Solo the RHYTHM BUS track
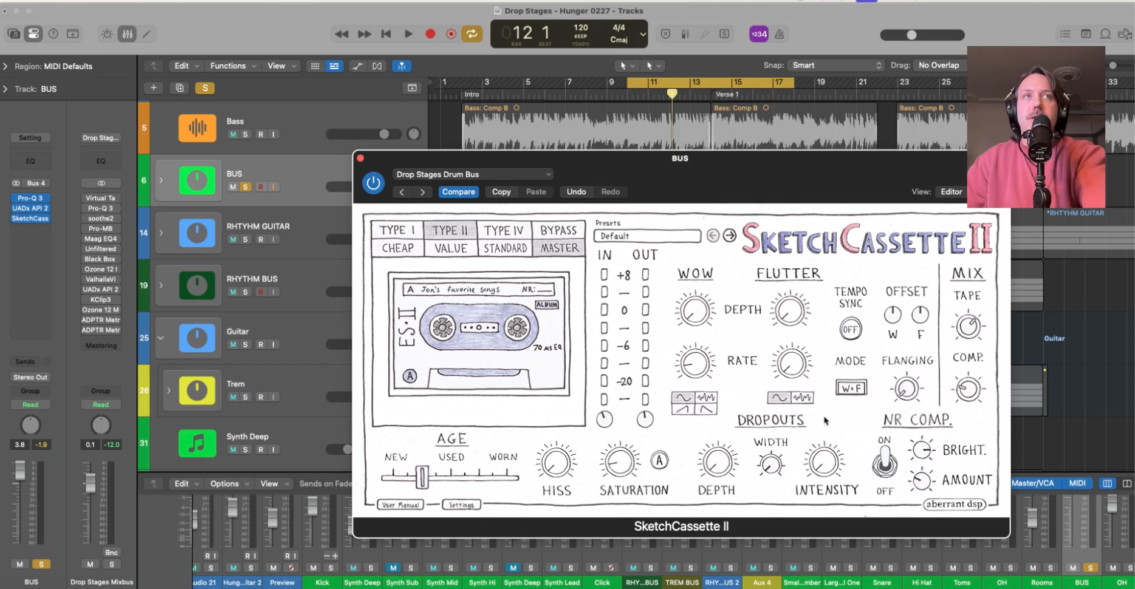 pos(245,292)
